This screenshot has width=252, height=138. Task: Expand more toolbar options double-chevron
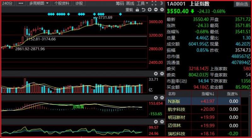point(162,3)
